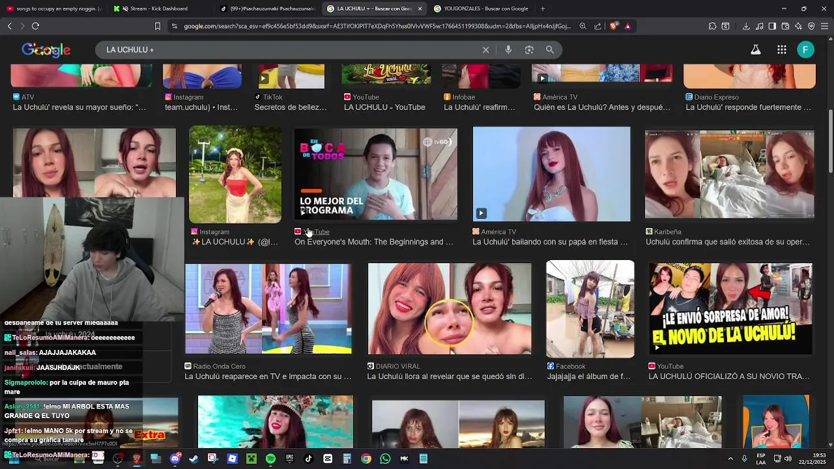Open Google Chrome from the taskbar
This screenshot has width=834, height=469.
click(x=366, y=459)
